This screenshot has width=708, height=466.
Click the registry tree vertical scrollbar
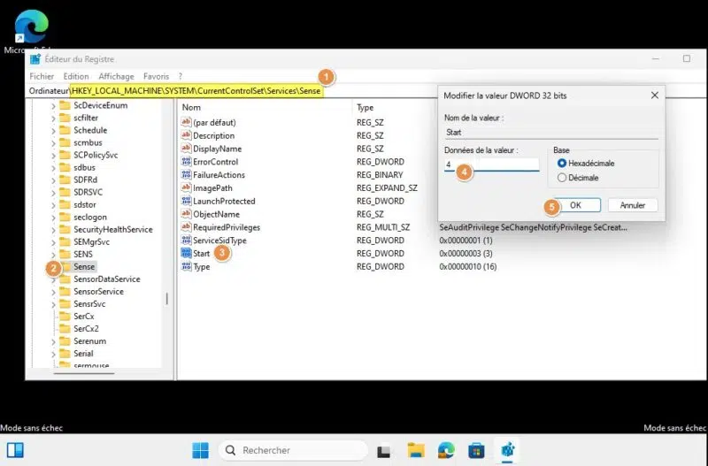click(x=166, y=299)
